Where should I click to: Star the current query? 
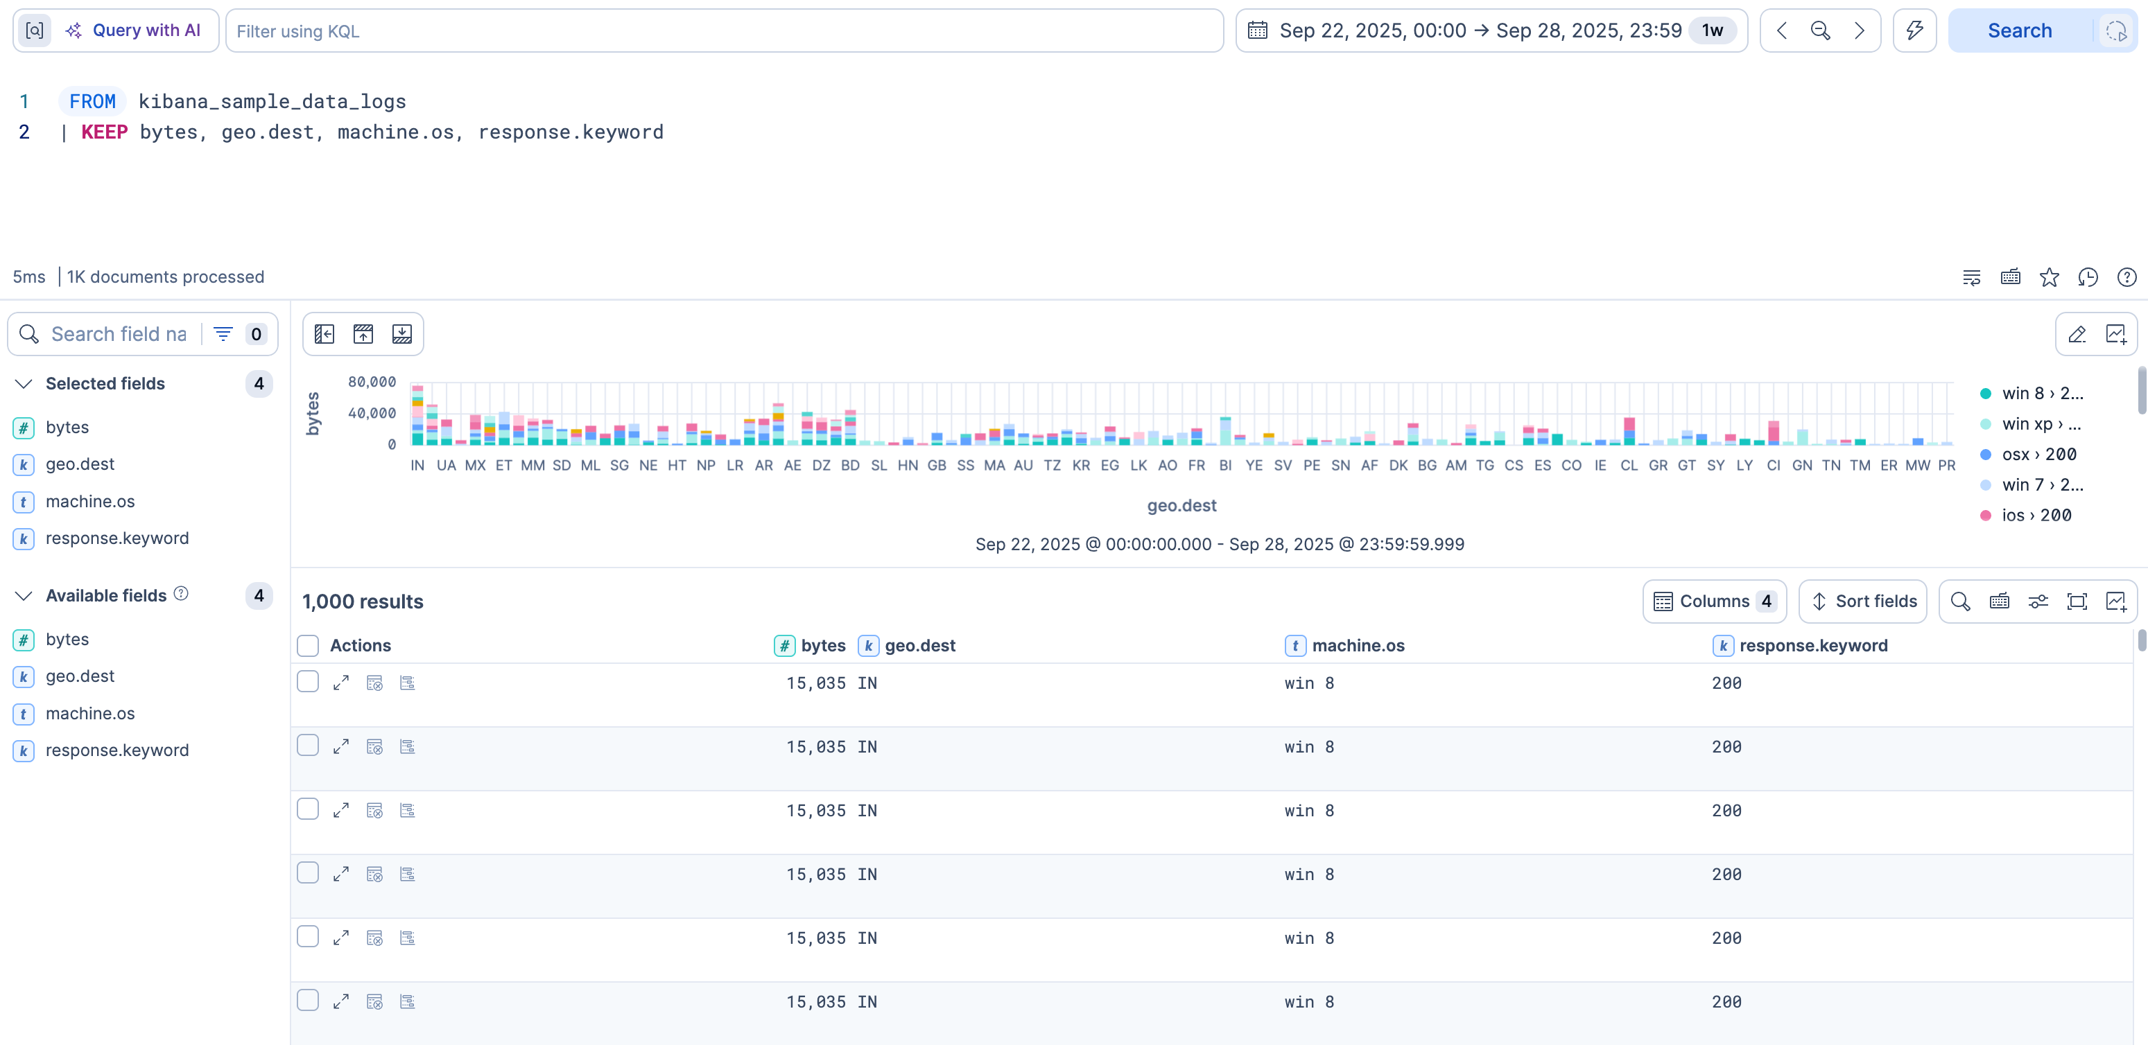tap(2049, 277)
